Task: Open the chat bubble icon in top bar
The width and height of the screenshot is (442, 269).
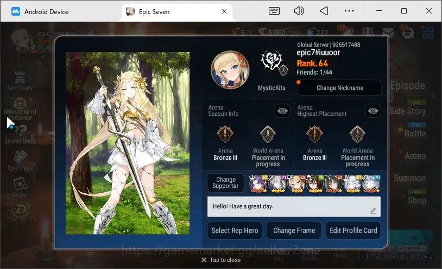Action: tap(407, 33)
